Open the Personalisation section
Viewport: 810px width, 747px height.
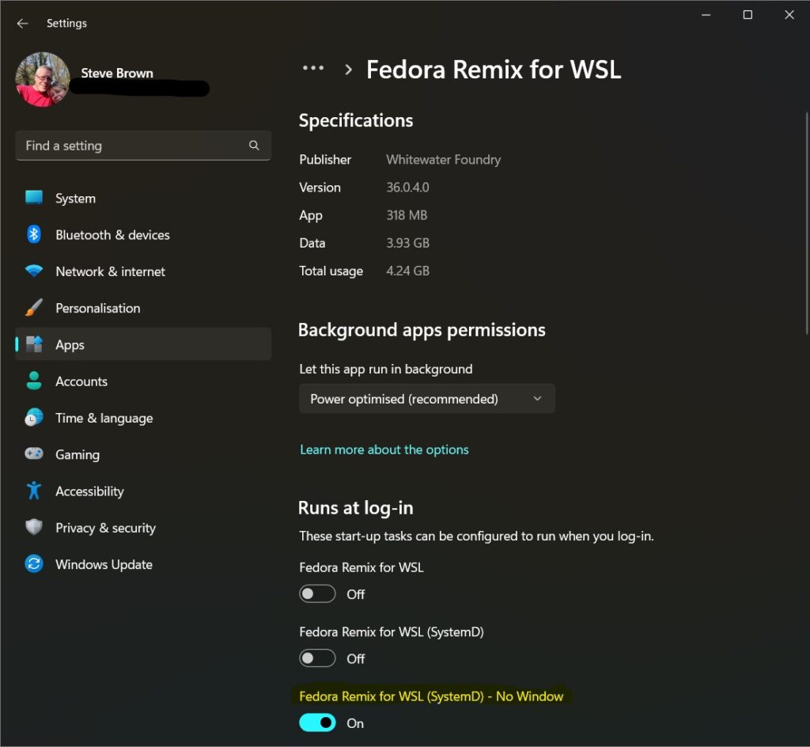(x=97, y=308)
